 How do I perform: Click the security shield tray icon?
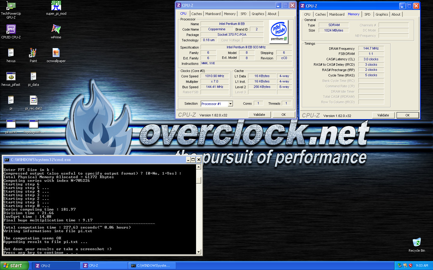click(410, 265)
